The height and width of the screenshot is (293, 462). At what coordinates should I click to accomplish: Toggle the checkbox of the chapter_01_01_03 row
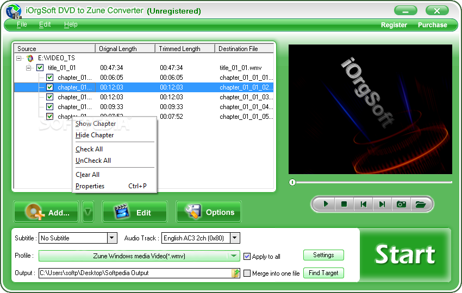point(50,97)
